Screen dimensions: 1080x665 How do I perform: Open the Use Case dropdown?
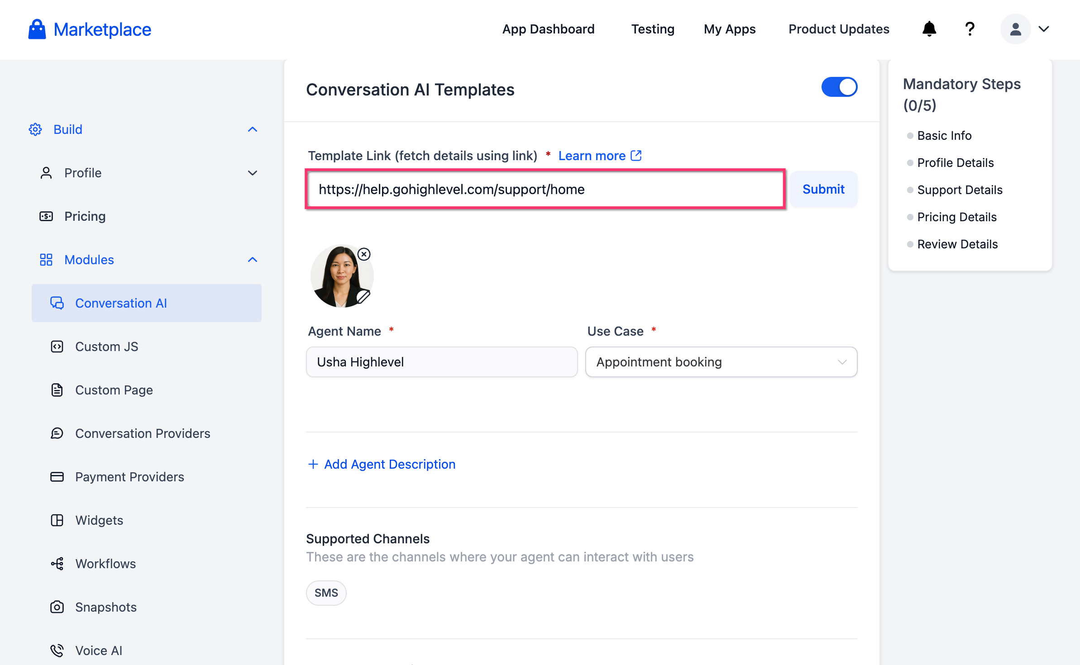(721, 362)
